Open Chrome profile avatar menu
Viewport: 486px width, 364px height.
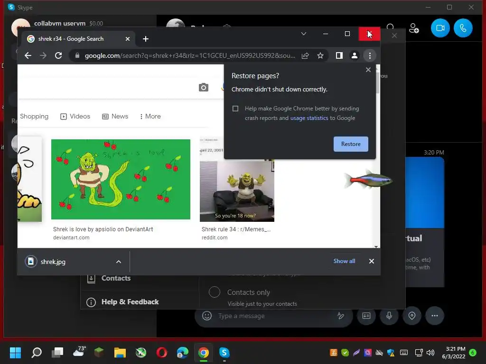(x=354, y=56)
